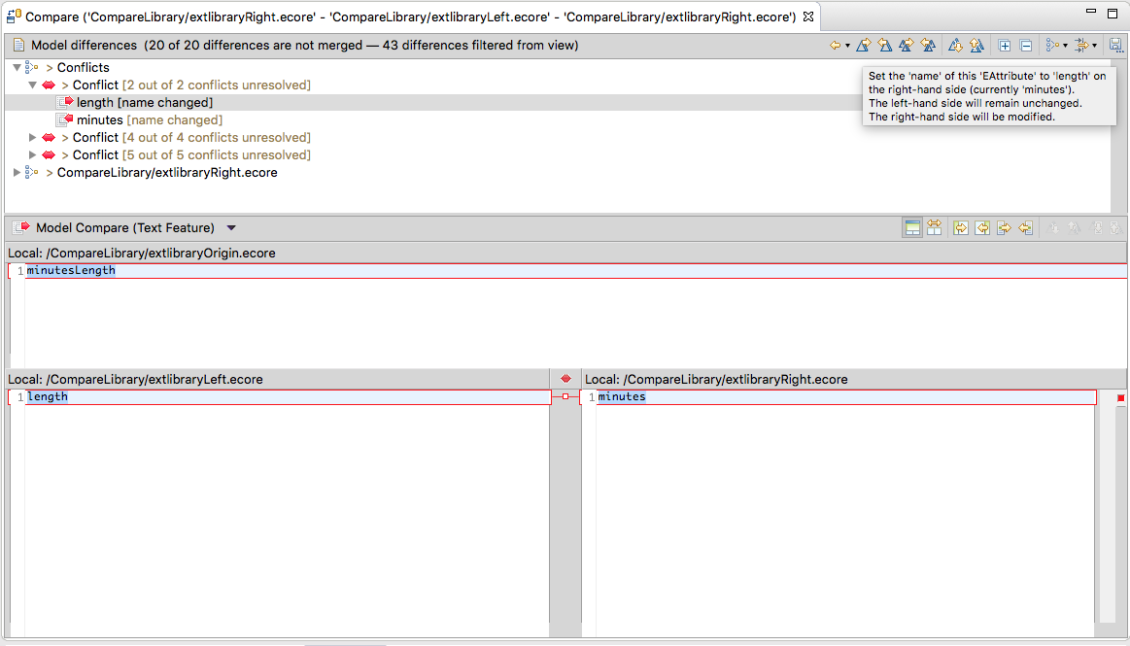Go to next difference in the tree
The height and width of the screenshot is (646, 1130).
pyautogui.click(x=956, y=46)
